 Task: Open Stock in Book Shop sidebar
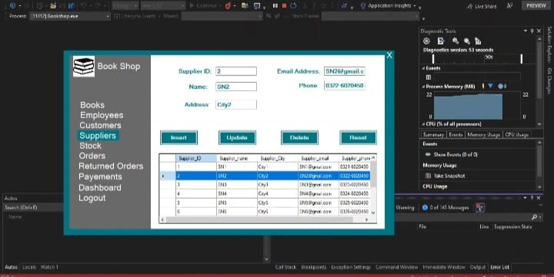click(91, 146)
